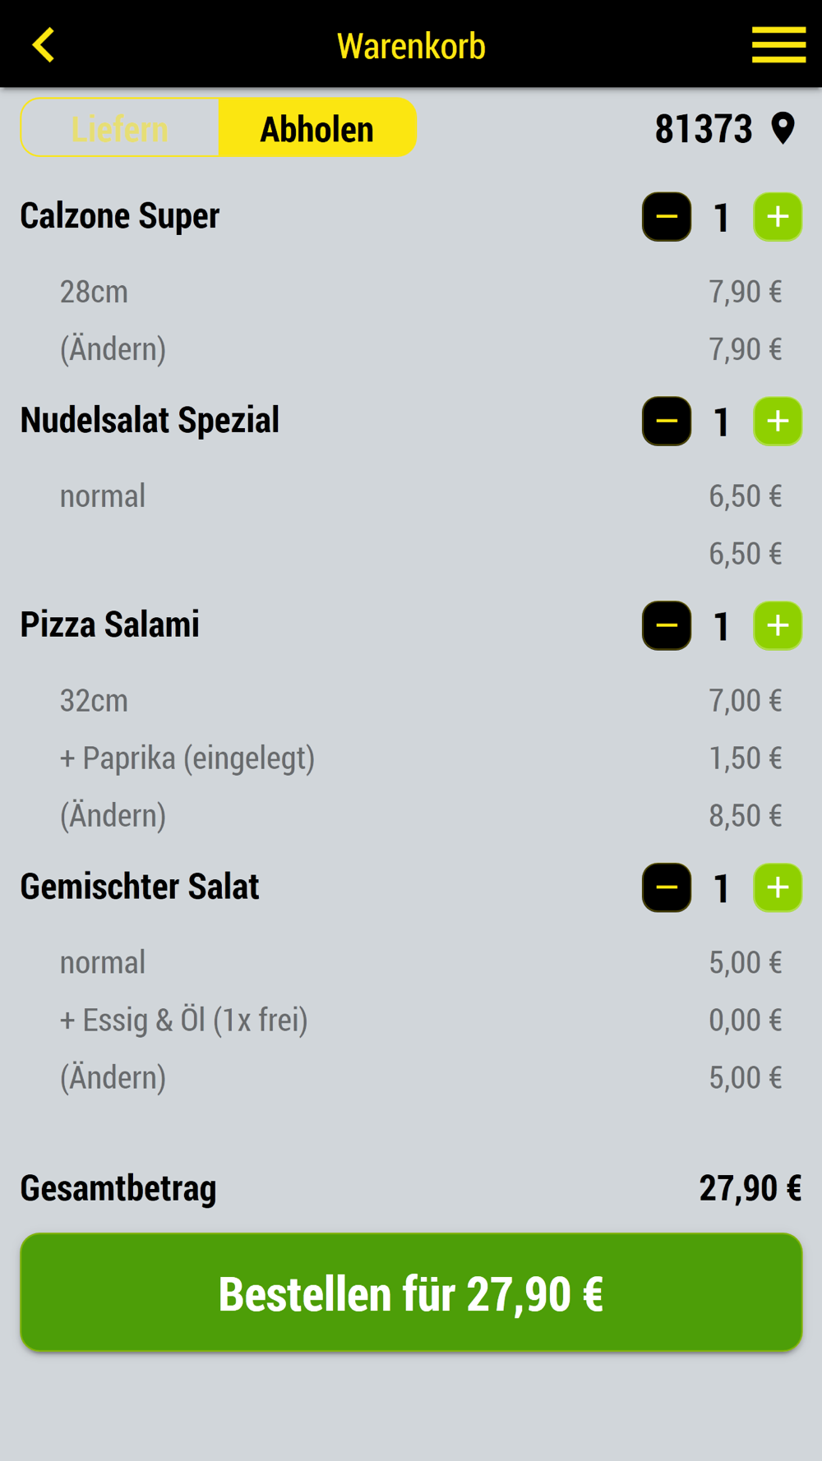Increase Pizza Salami quantity
The height and width of the screenshot is (1461, 822).
pyautogui.click(x=778, y=626)
